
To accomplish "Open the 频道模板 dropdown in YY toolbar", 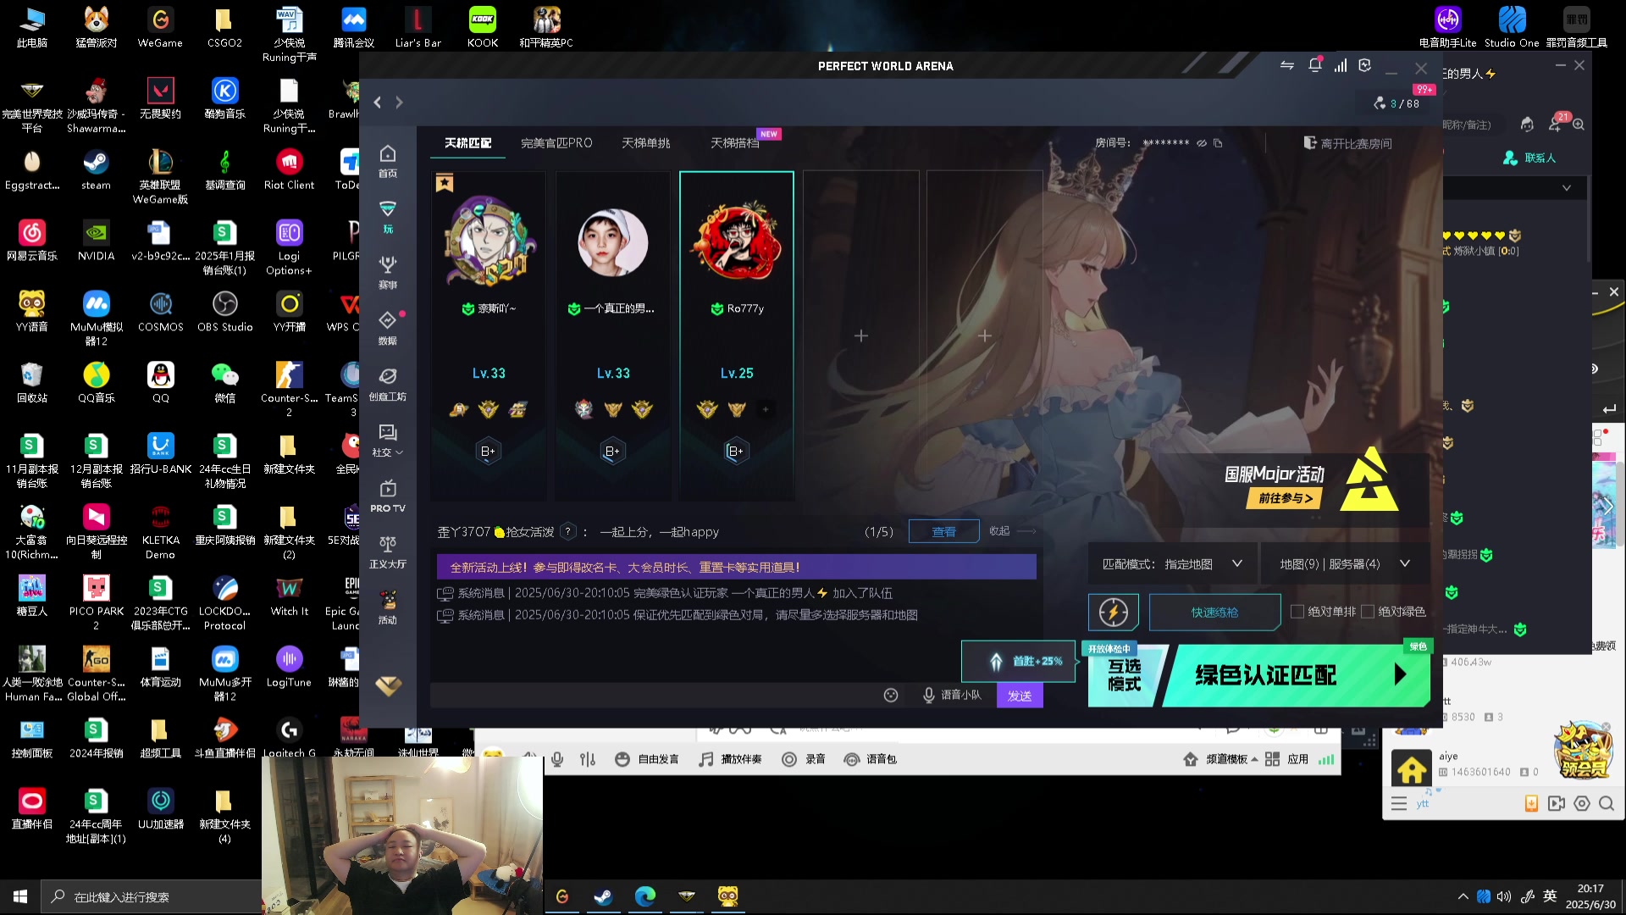I will [1220, 759].
